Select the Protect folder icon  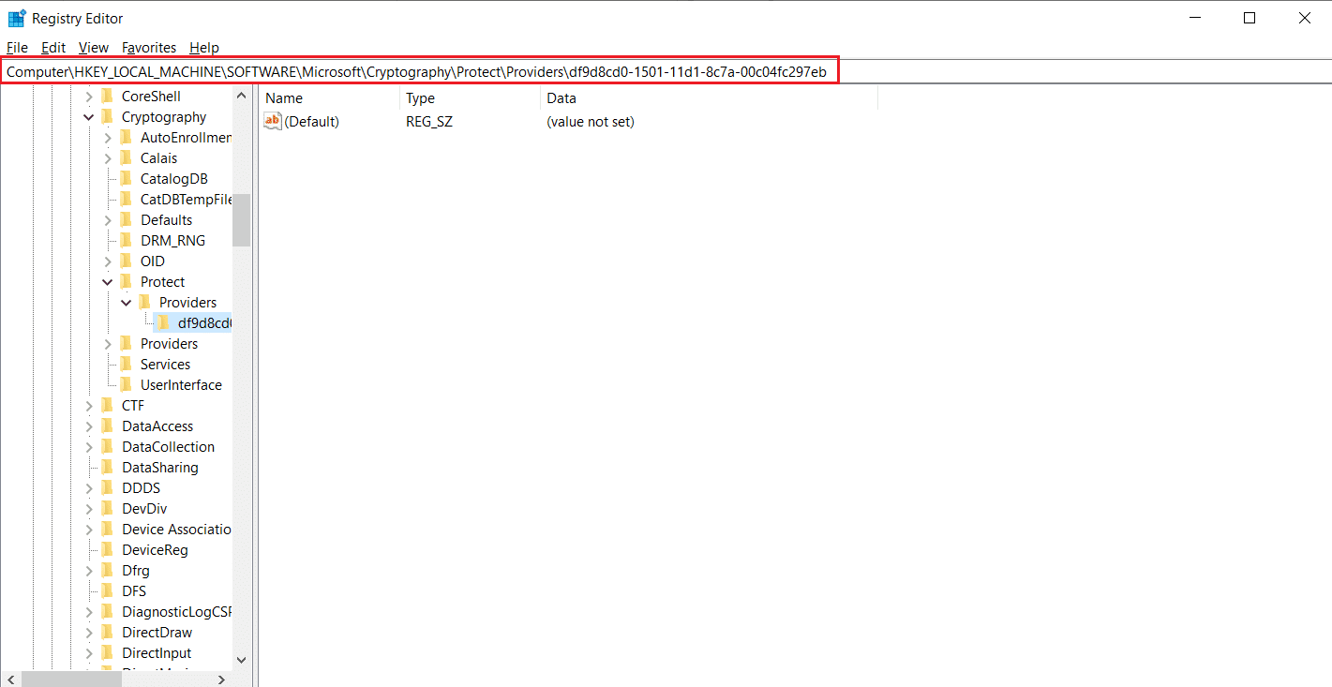(x=126, y=281)
